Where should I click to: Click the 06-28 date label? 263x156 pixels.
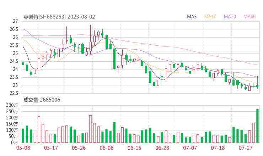pos(162,148)
